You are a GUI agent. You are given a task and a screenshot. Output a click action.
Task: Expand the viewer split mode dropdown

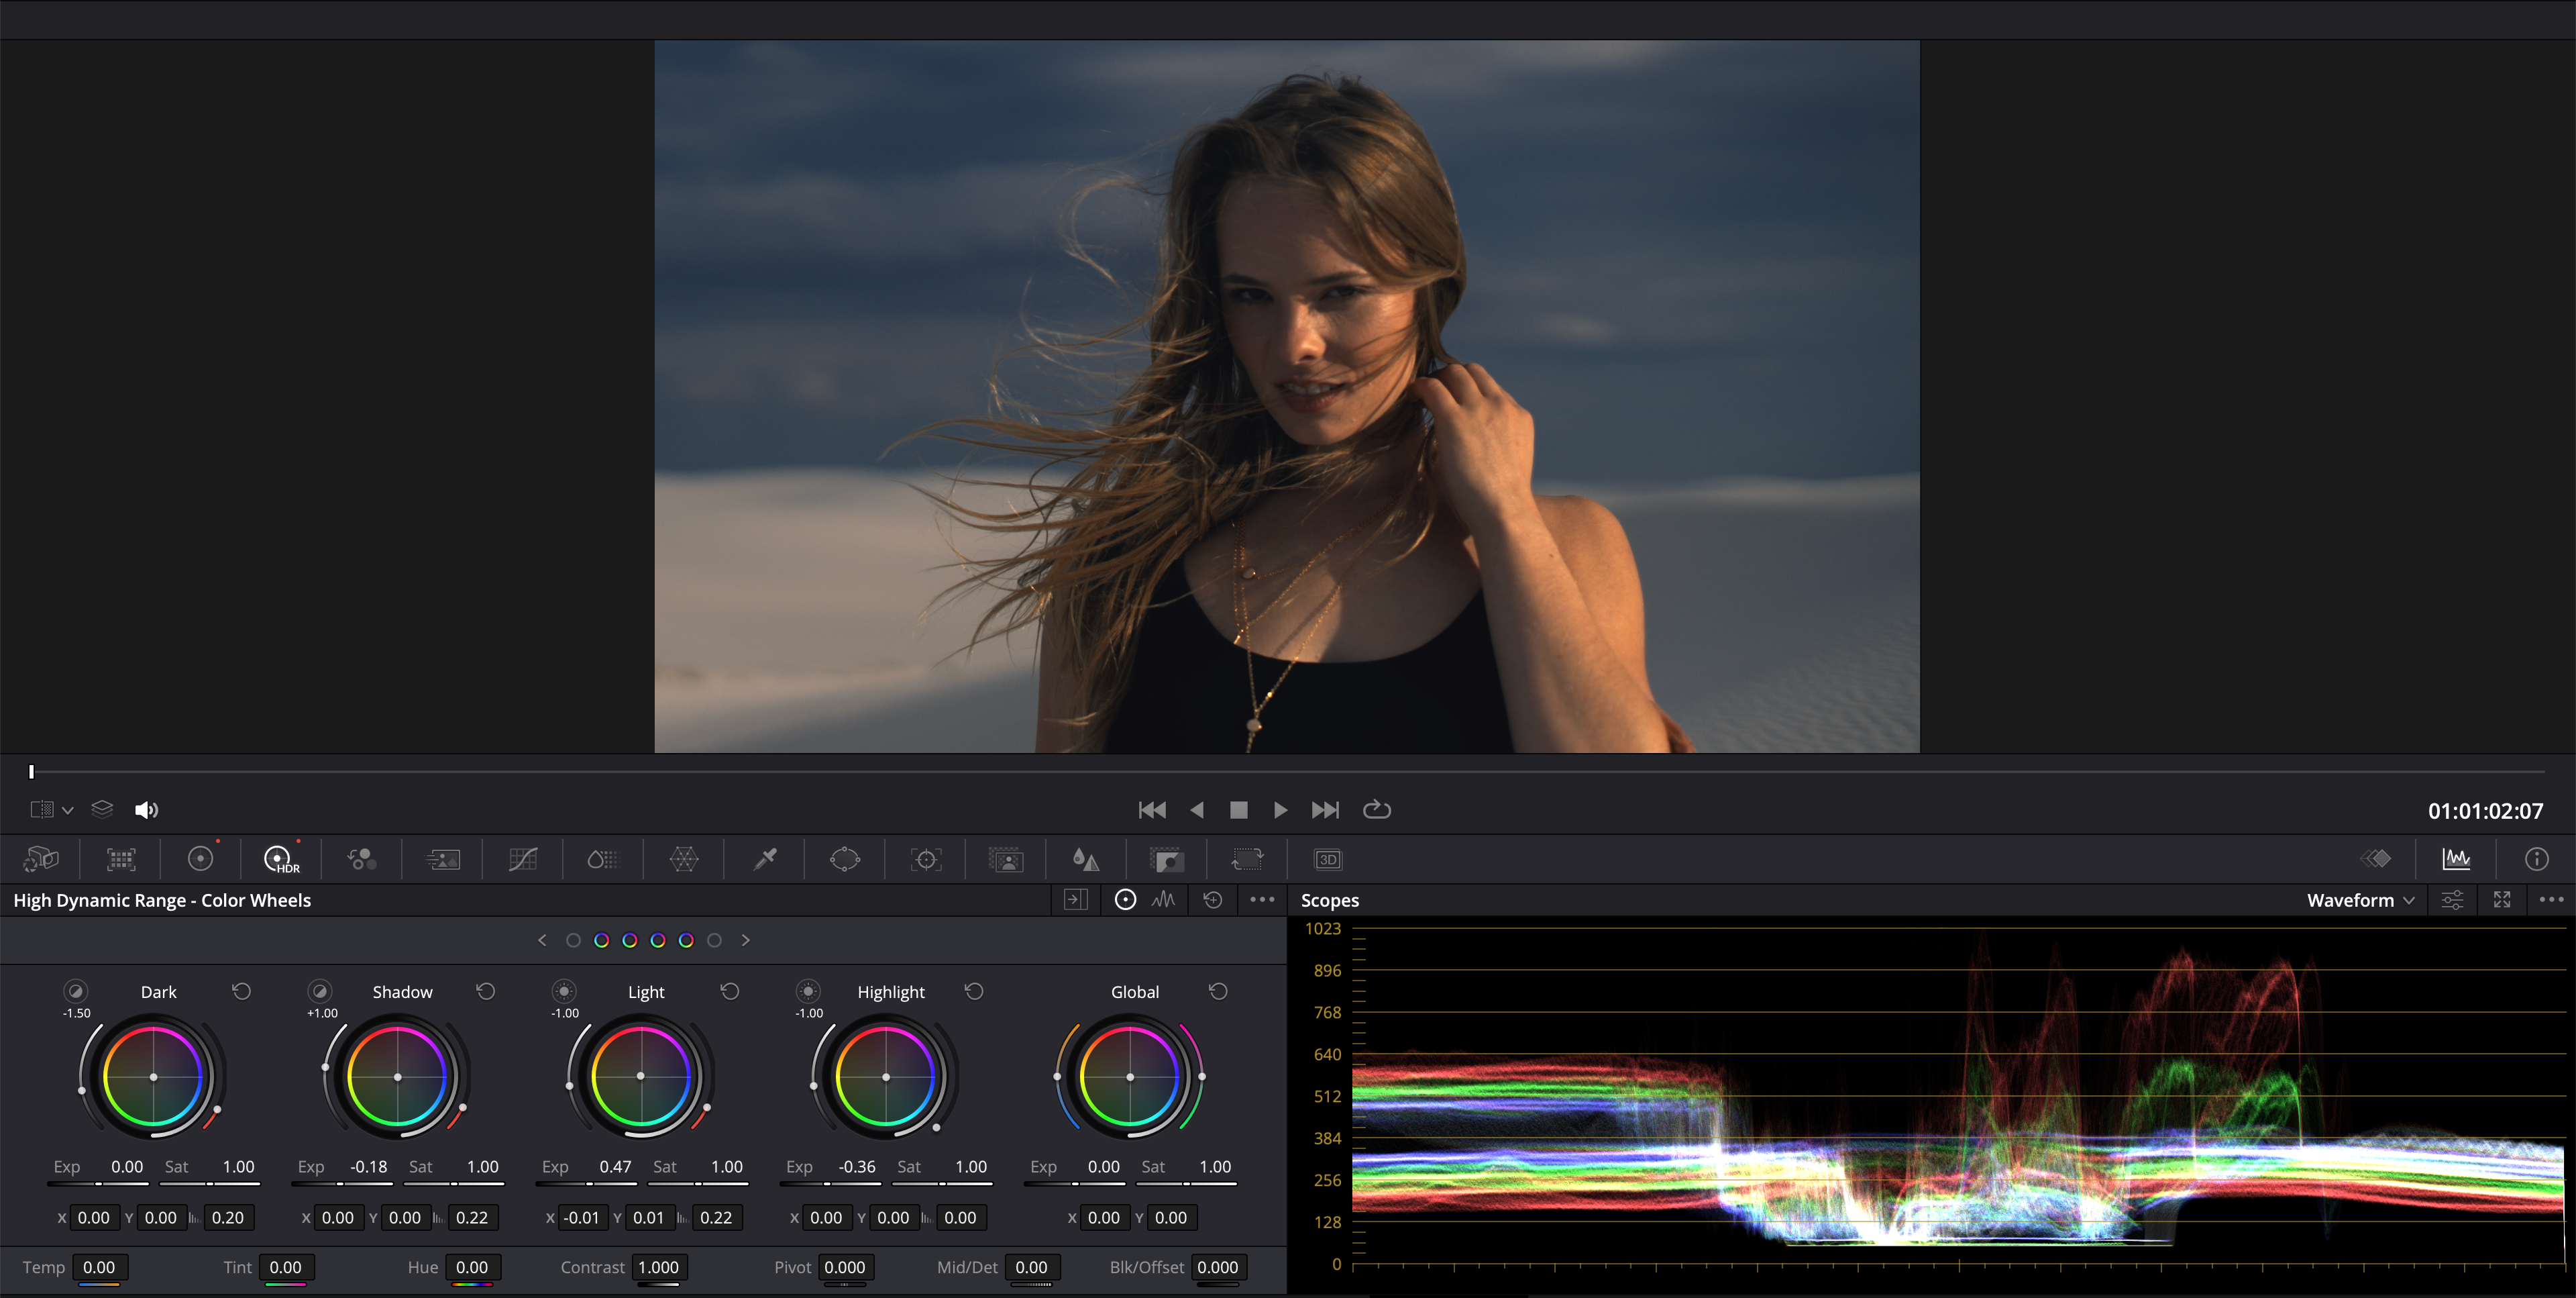(x=67, y=809)
